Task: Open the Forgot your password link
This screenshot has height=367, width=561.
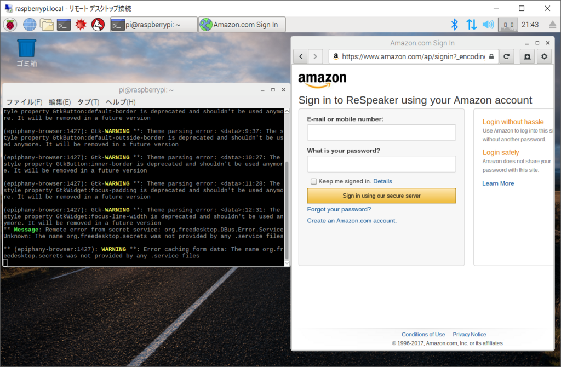Action: coord(339,209)
